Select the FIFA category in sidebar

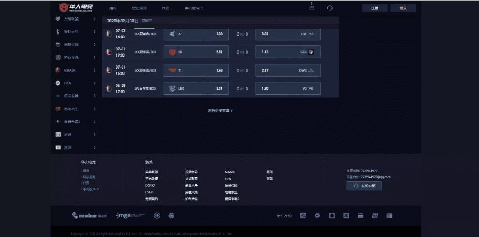(x=68, y=83)
